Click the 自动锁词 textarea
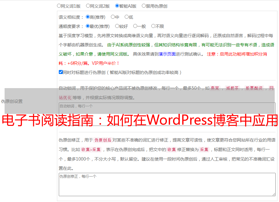The image size is (279, 202). click(x=167, y=114)
